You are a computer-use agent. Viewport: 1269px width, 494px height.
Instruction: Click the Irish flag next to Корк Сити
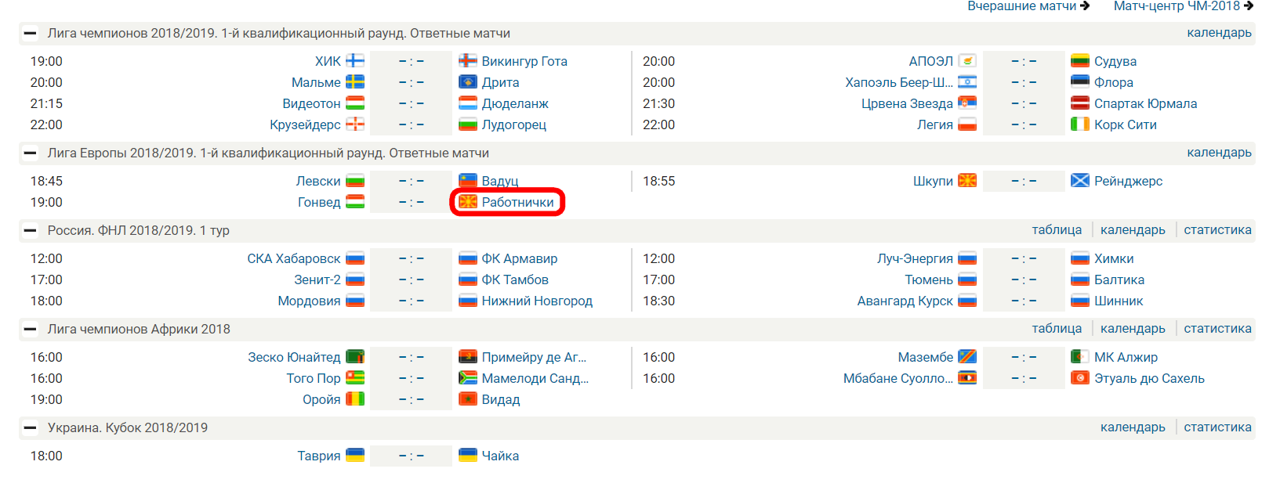[x=1080, y=124]
